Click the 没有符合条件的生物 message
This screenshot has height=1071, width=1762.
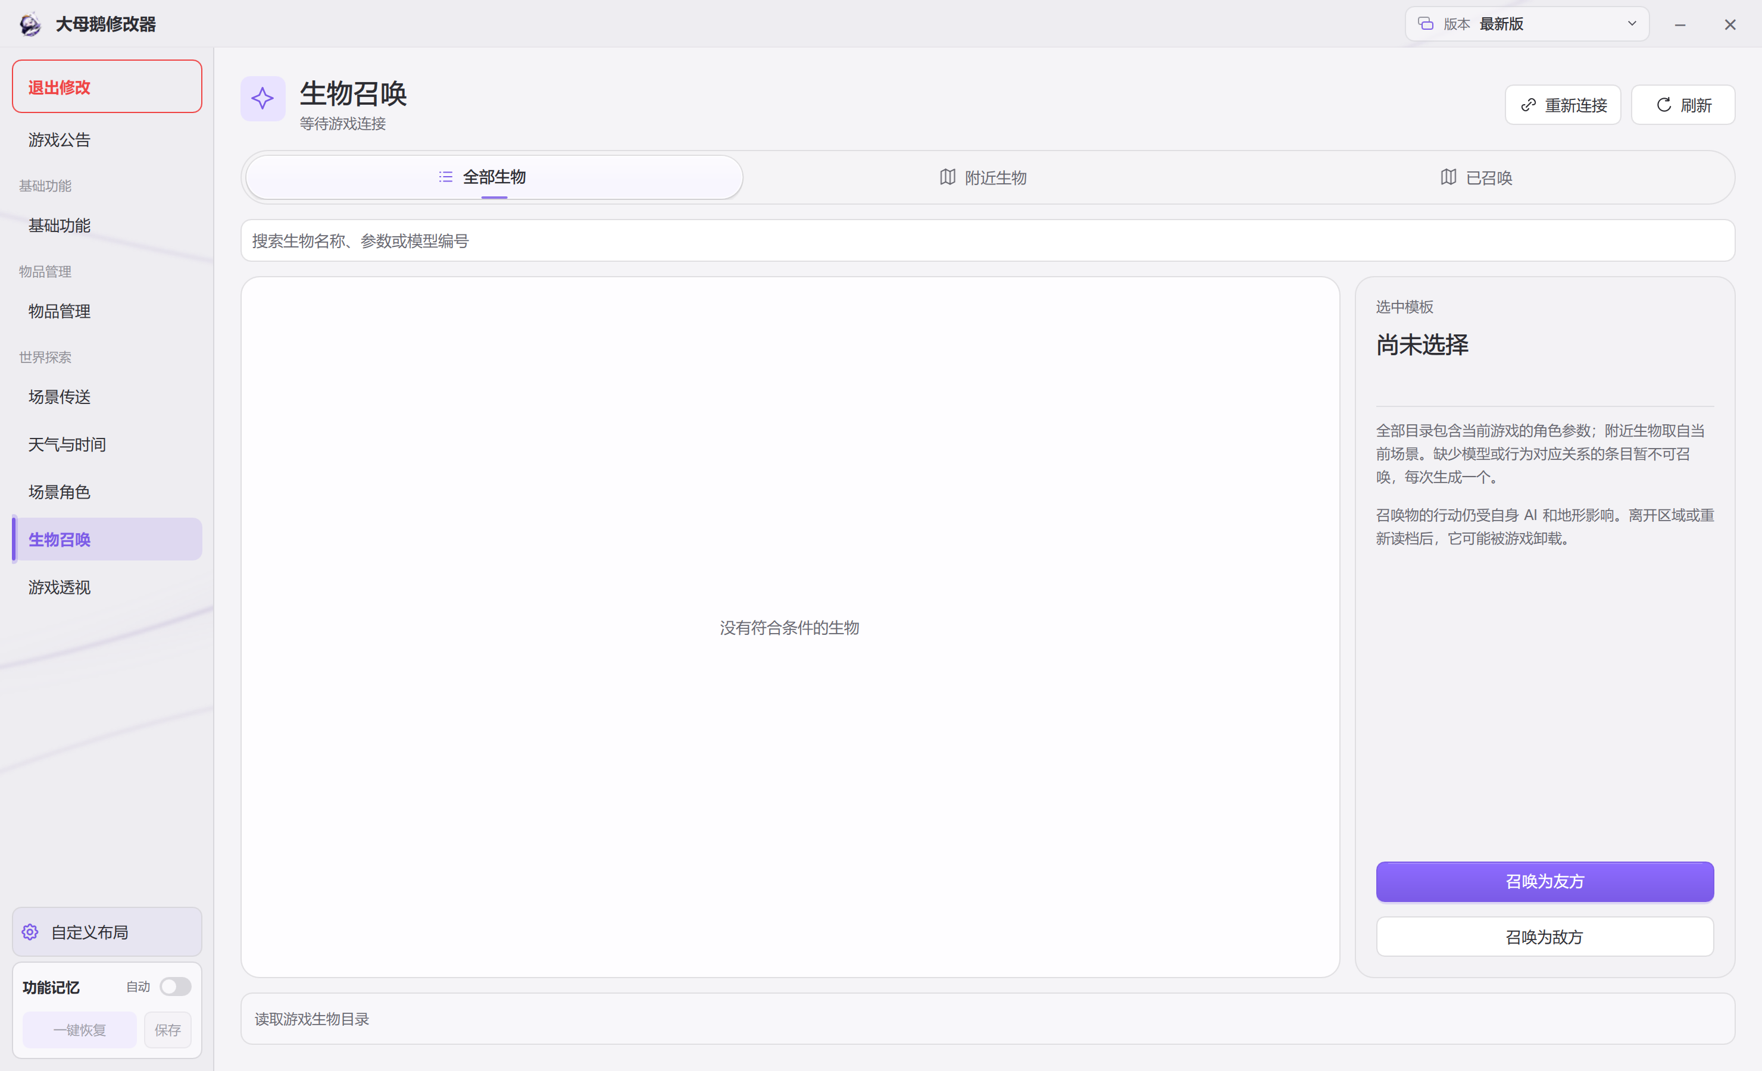pos(789,628)
